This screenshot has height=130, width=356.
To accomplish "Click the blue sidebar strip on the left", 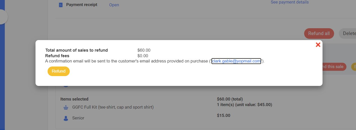I will (x=2, y=76).
